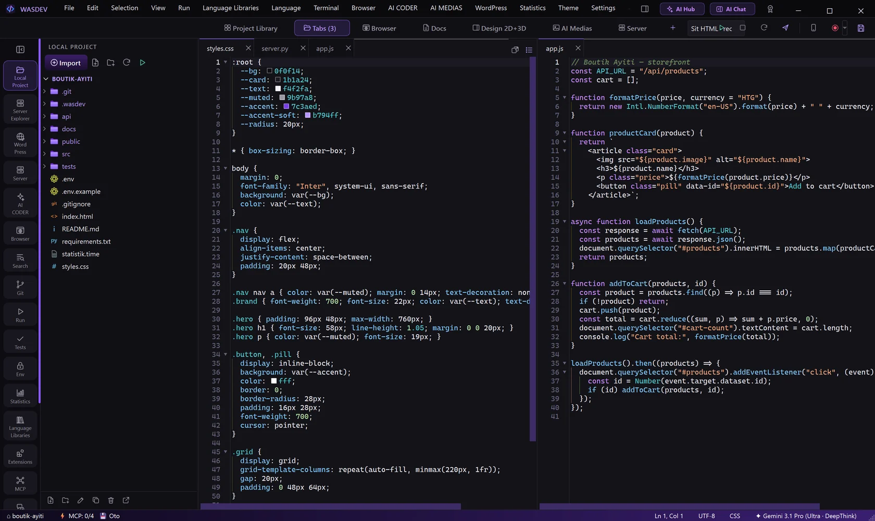This screenshot has width=875, height=521.
Task: Open the WordPress sidebar panel
Action: [x=20, y=143]
